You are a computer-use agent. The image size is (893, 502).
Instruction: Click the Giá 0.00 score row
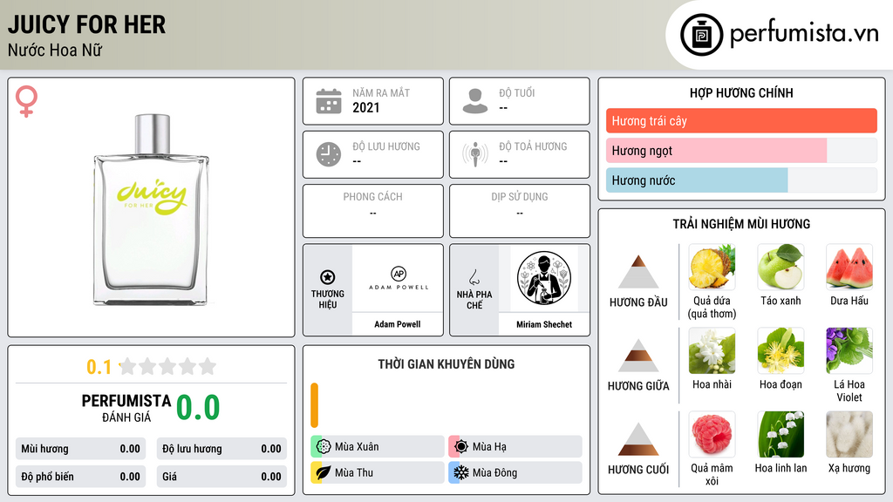(222, 477)
